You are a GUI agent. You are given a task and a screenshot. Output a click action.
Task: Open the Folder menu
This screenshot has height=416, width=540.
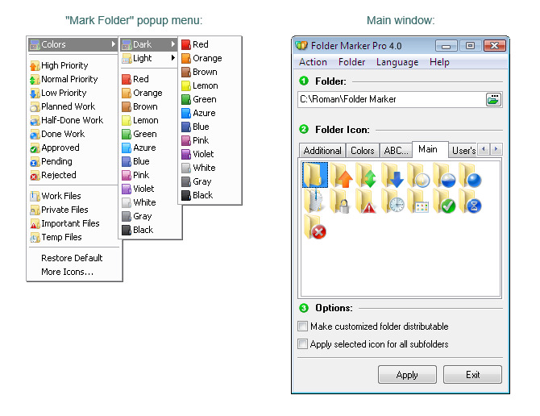pos(351,62)
